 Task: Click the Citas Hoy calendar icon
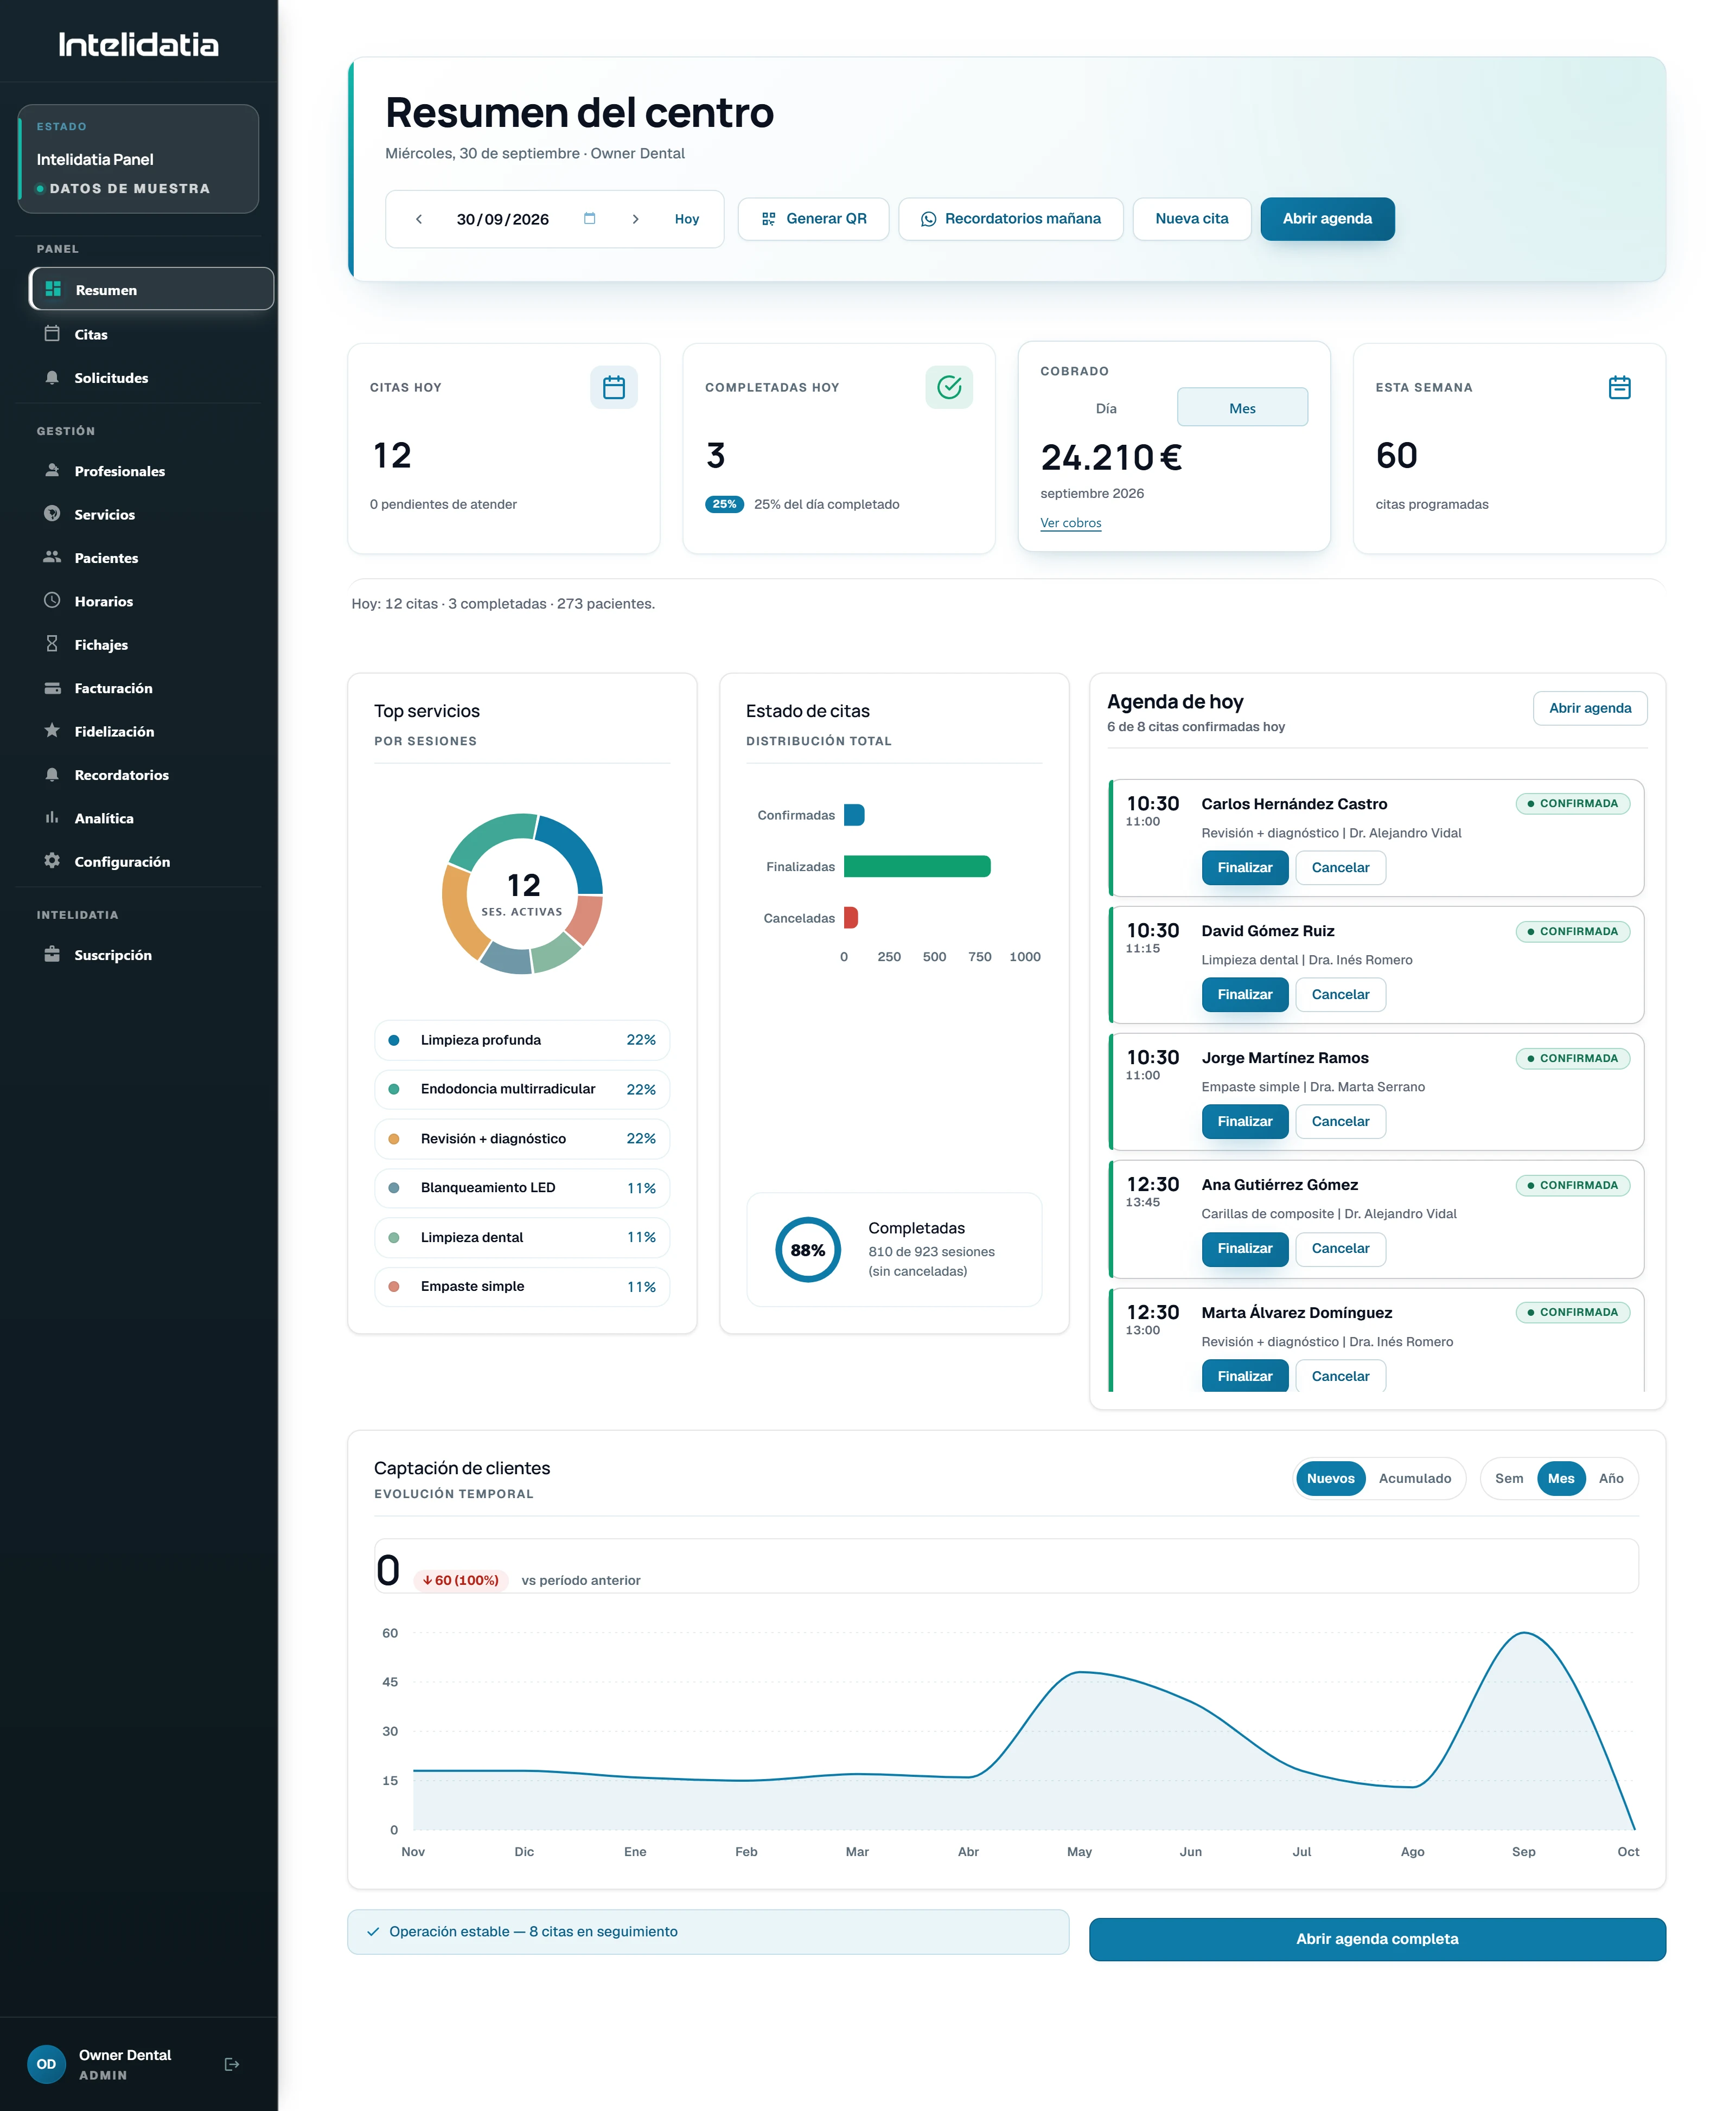pyautogui.click(x=614, y=388)
